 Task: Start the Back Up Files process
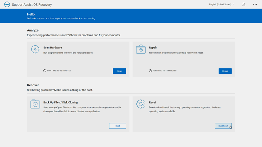[x=117, y=126]
